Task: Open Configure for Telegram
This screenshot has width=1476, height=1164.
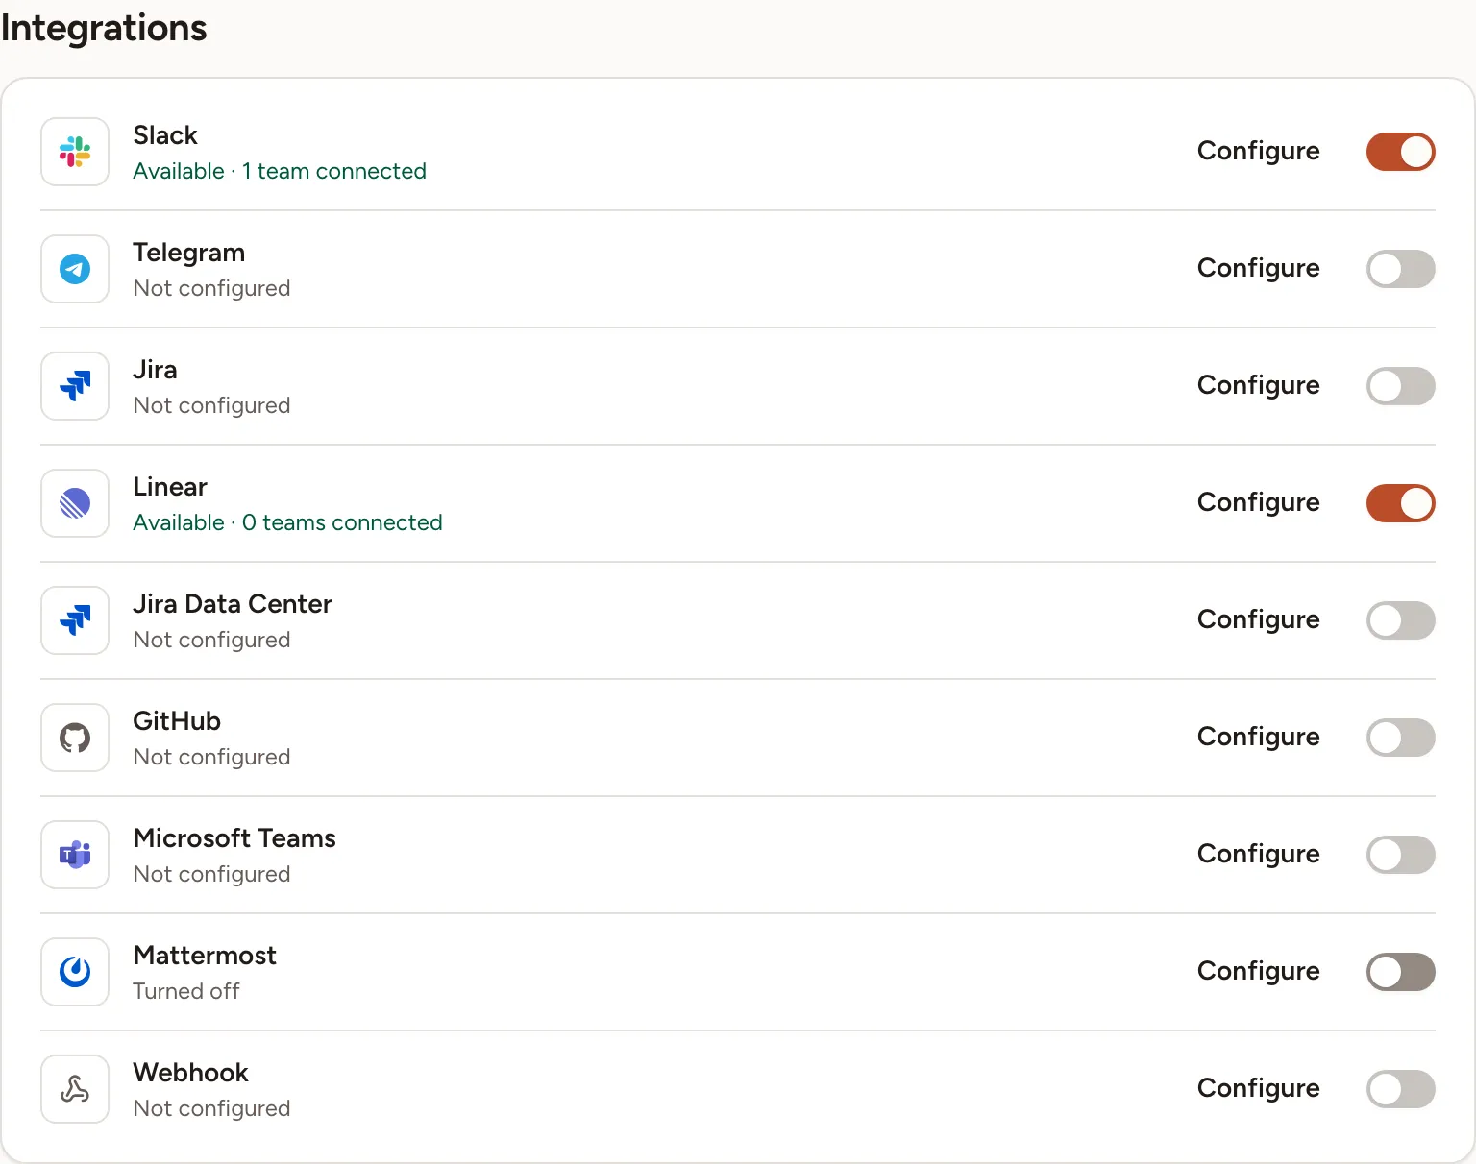Action: [x=1259, y=269]
